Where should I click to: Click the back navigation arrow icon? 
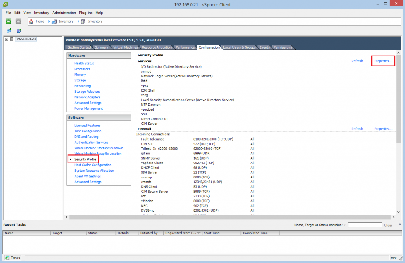8,21
